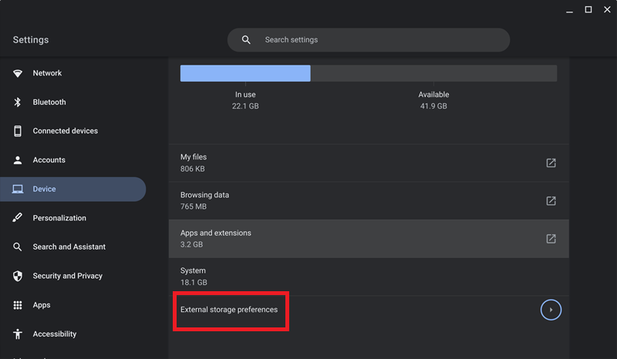Click the In use 22.1 GB label
Image resolution: width=617 pixels, height=359 pixels.
coord(245,100)
